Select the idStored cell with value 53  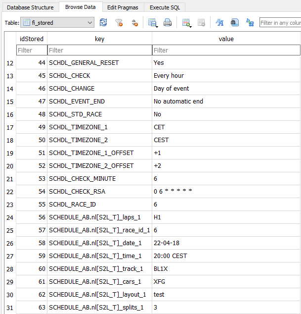coord(32,179)
